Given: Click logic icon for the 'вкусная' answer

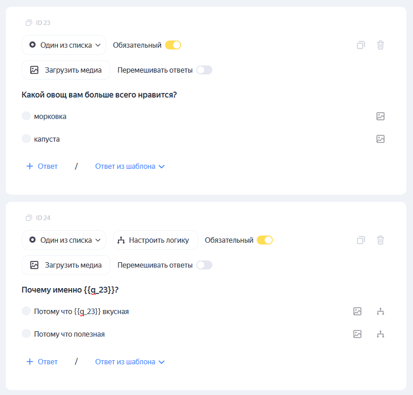Looking at the screenshot, I should point(381,311).
